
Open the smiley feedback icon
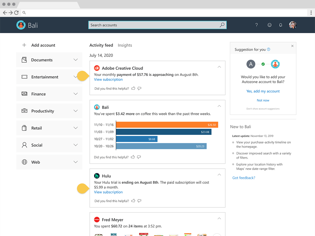pyautogui.click(x=269, y=25)
